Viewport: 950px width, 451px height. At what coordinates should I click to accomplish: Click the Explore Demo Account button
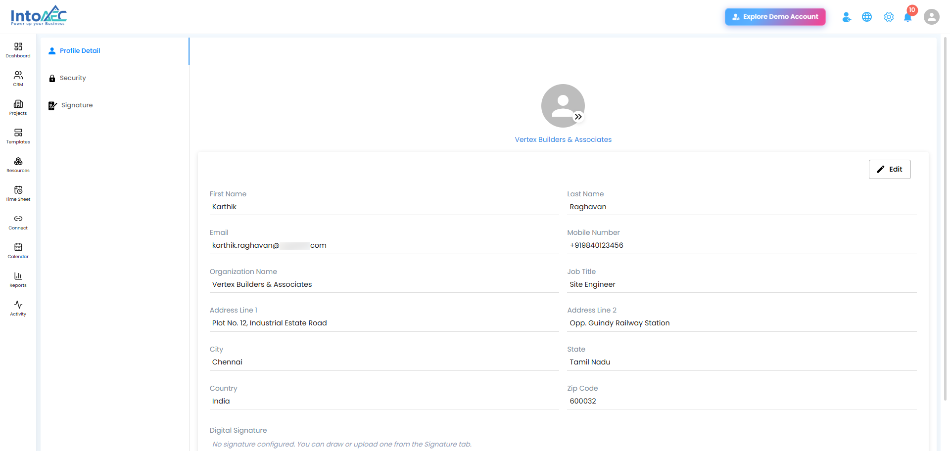click(x=775, y=17)
